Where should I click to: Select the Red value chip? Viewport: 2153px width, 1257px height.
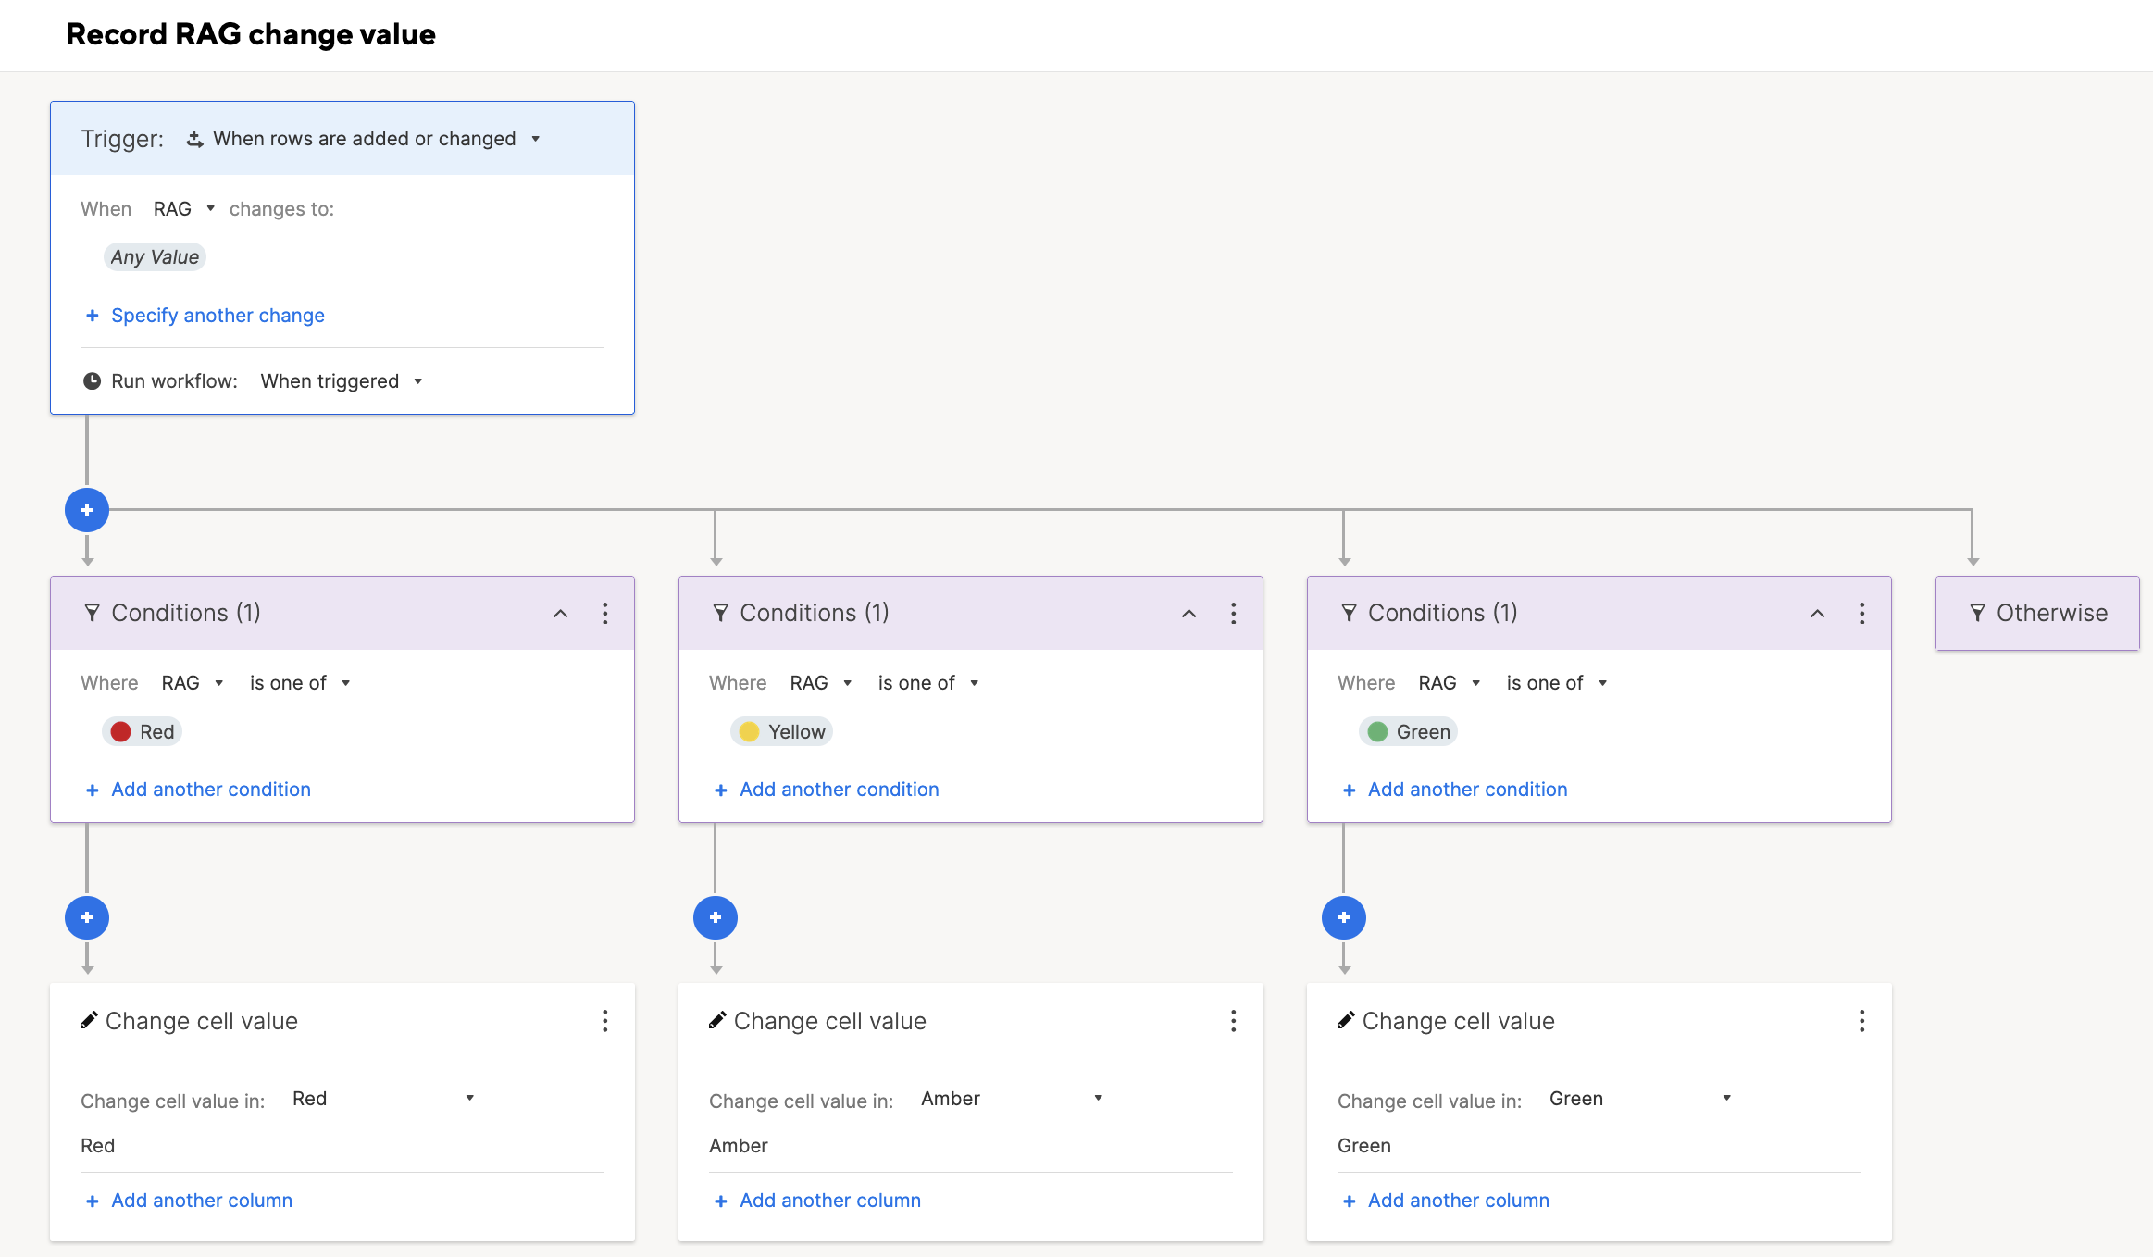click(142, 732)
